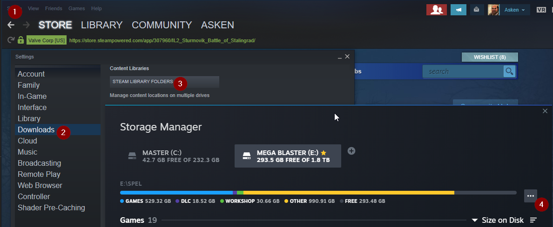
Task: Select Broadcasting settings category
Action: 57,163
